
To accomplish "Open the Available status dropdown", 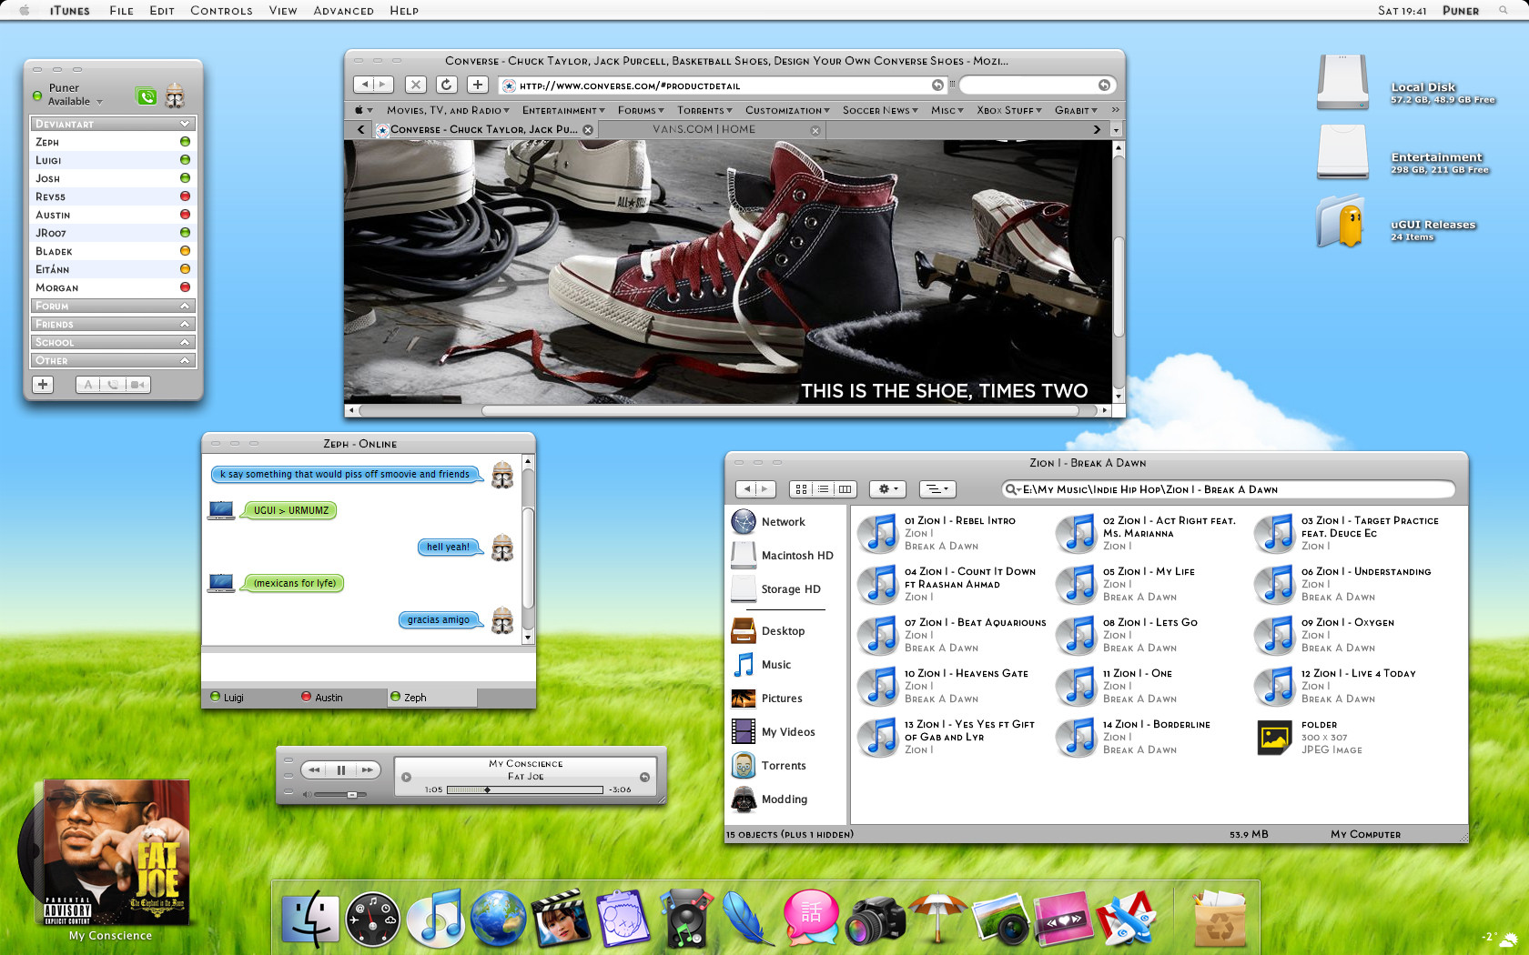I will pos(76,102).
